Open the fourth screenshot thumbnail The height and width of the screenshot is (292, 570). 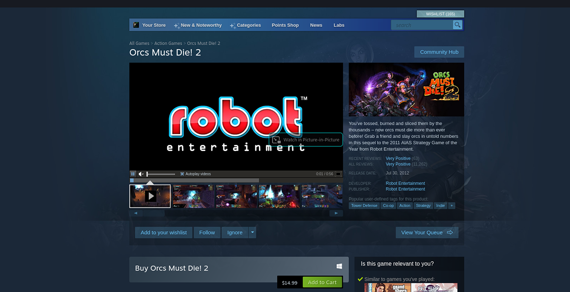pos(279,196)
